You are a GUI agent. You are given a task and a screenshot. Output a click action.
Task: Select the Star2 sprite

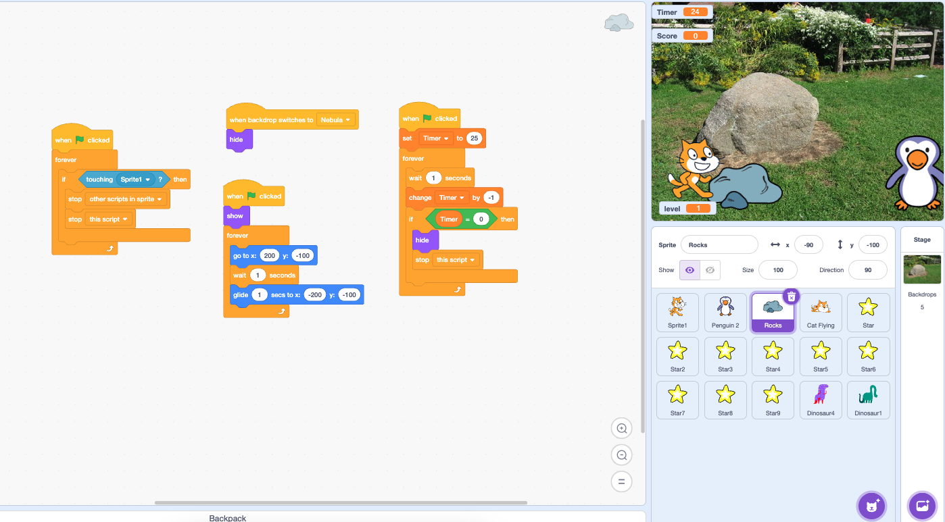677,356
